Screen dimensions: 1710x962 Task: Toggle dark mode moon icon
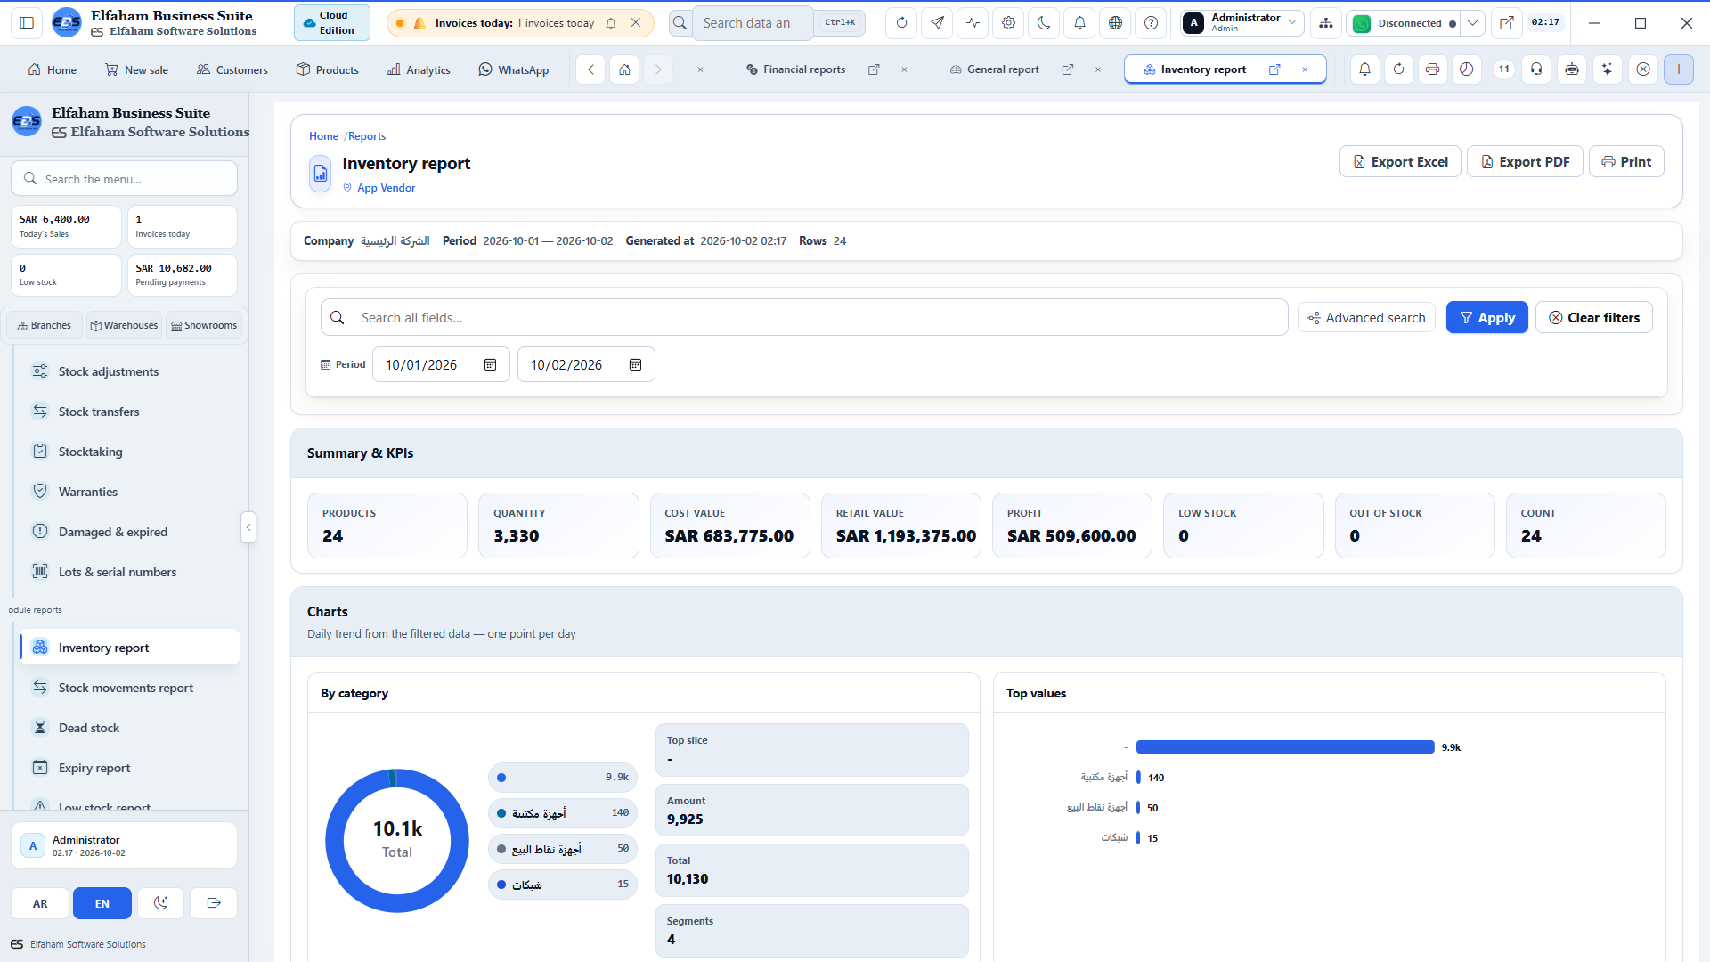(1044, 23)
